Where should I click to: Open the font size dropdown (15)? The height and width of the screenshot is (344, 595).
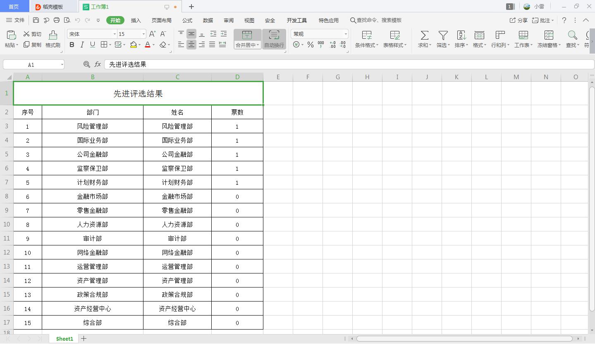(x=143, y=34)
